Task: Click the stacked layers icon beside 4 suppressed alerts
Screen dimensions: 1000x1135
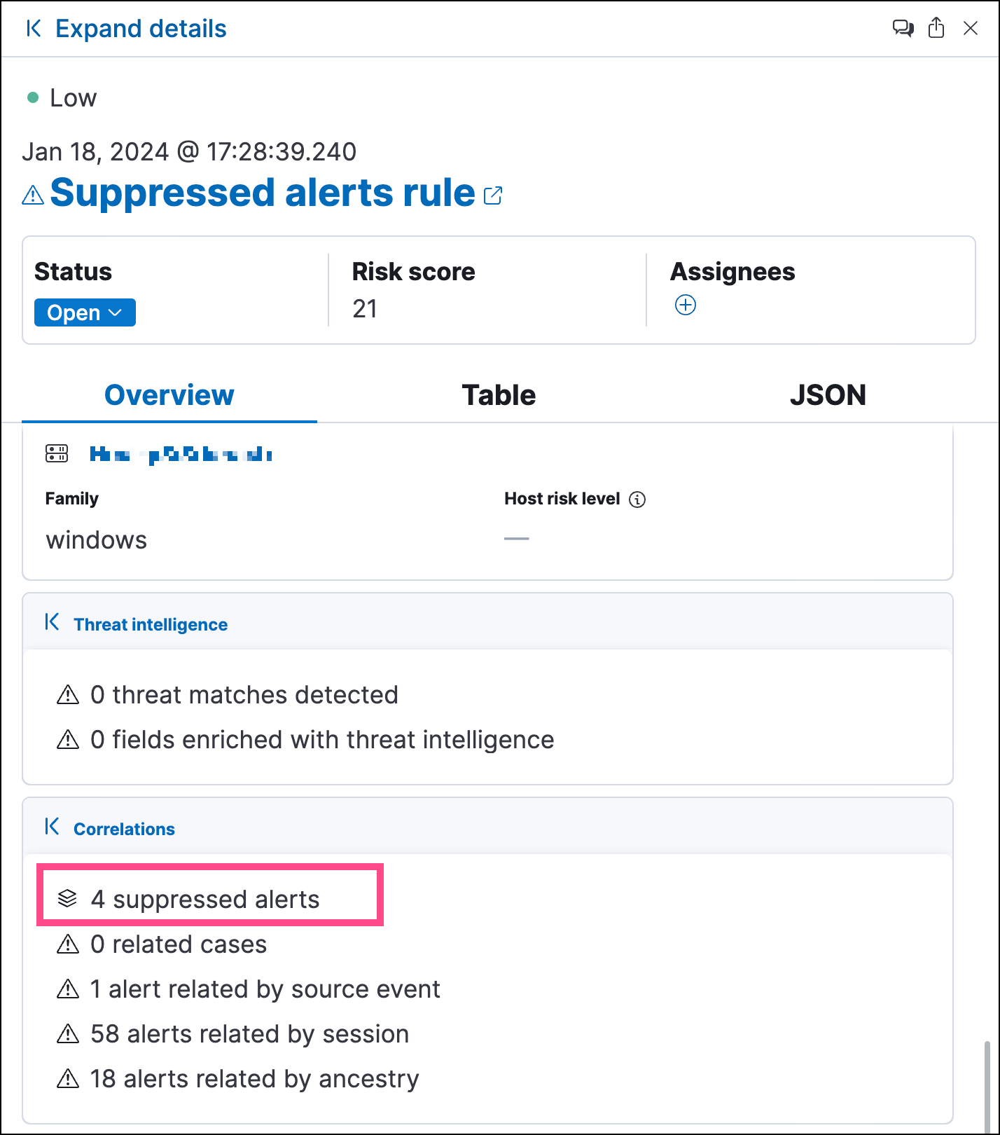Action: (x=67, y=899)
